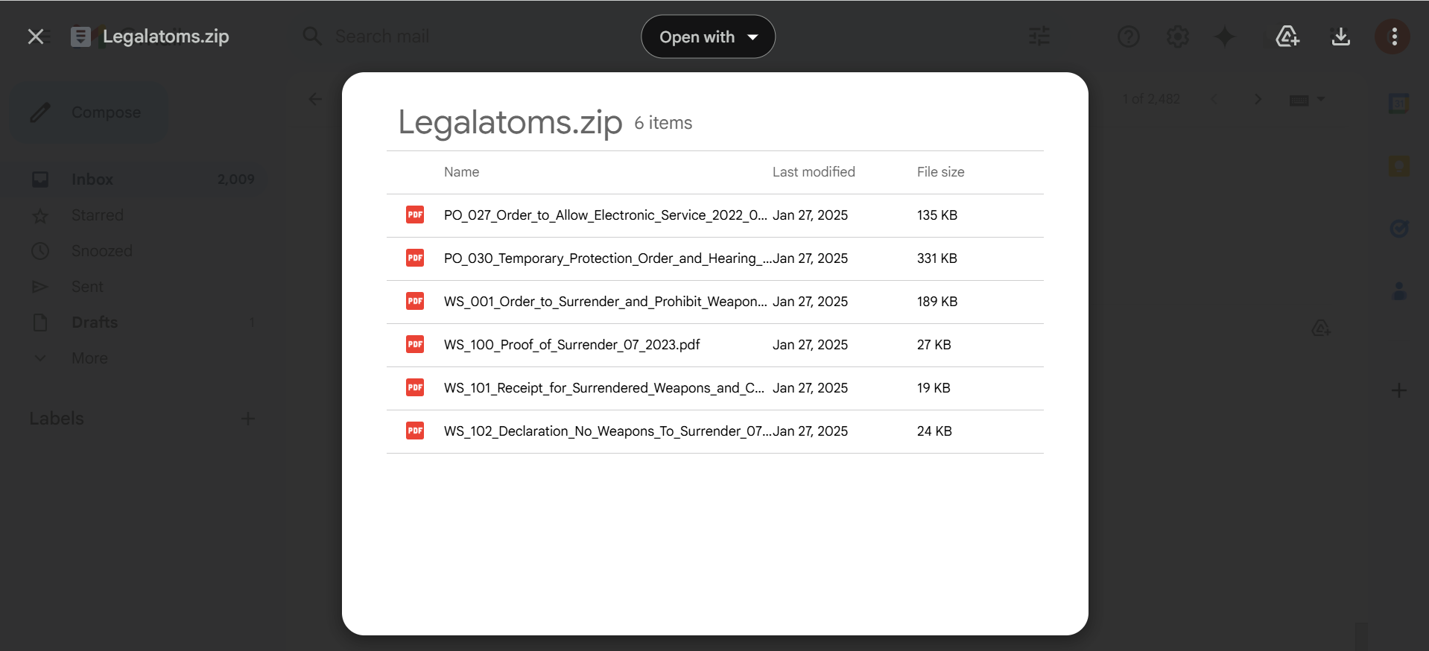Click PDF icon of WS_001 row
This screenshot has width=1429, height=651.
click(x=415, y=301)
